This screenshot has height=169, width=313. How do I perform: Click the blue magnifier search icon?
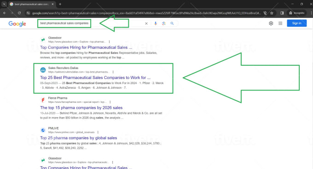tap(172, 23)
